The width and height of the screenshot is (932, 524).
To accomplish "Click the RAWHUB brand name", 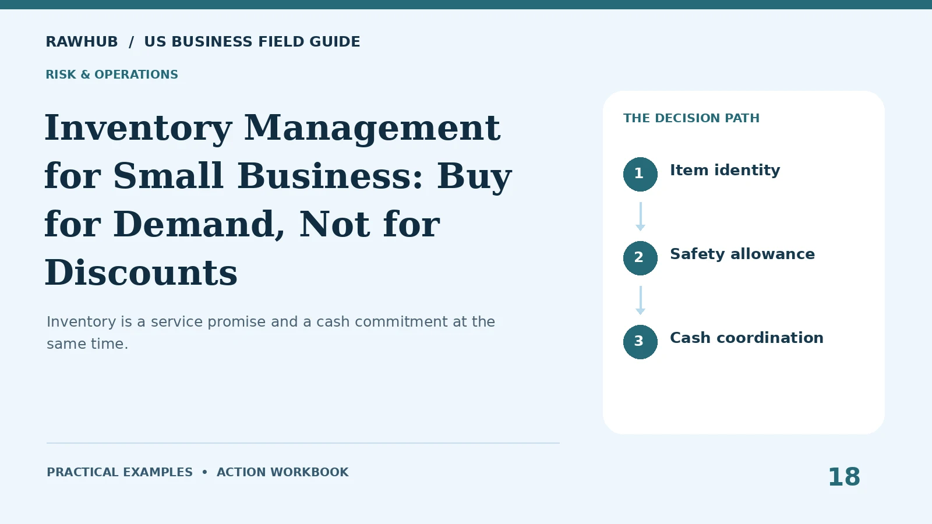I will point(82,42).
